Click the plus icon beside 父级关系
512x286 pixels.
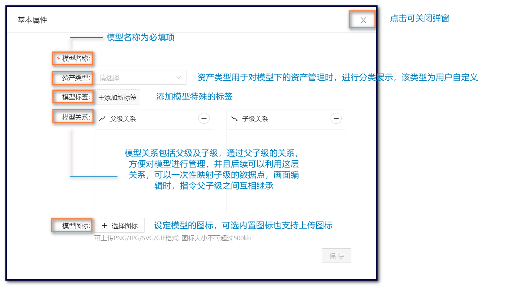(204, 119)
